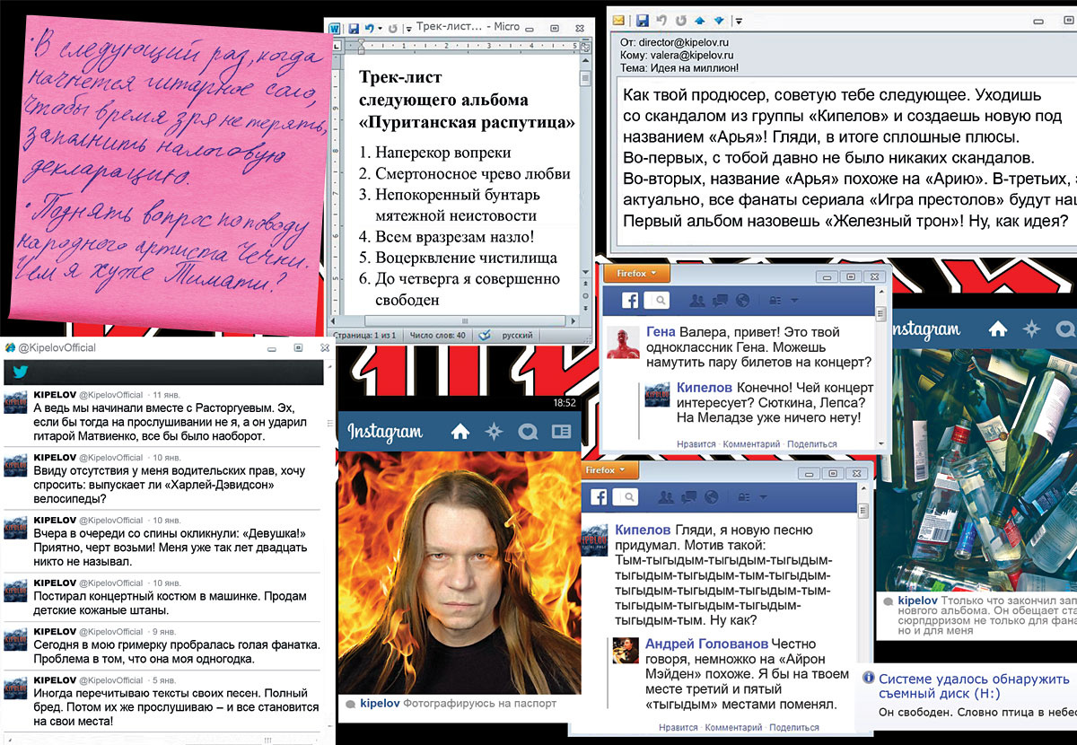Viewport: 1077px width, 745px height.
Task: Click the Word application icon in title bar
Action: click(x=335, y=29)
